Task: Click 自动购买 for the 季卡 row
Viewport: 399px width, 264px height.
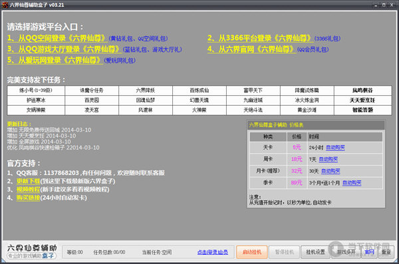Action: pos(352,183)
